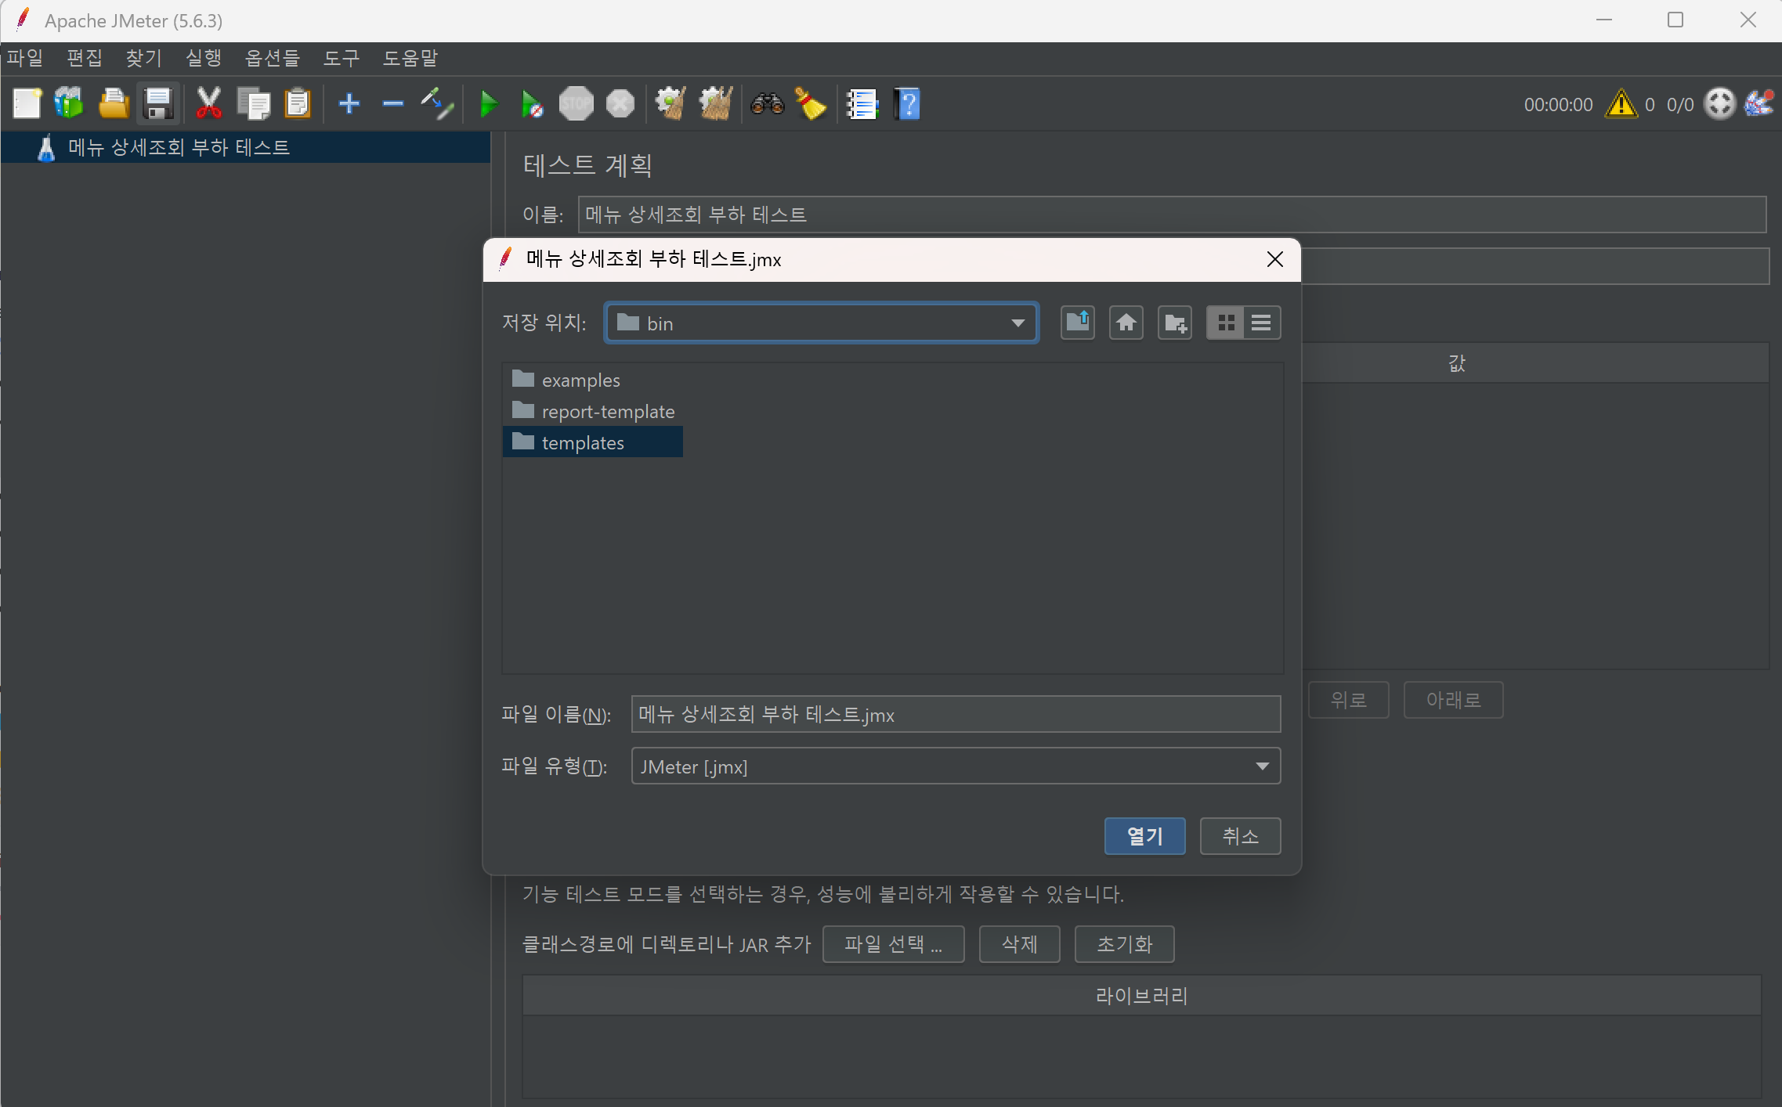The height and width of the screenshot is (1107, 1782).
Task: Click the Up One Level folder icon
Action: pos(1077,323)
